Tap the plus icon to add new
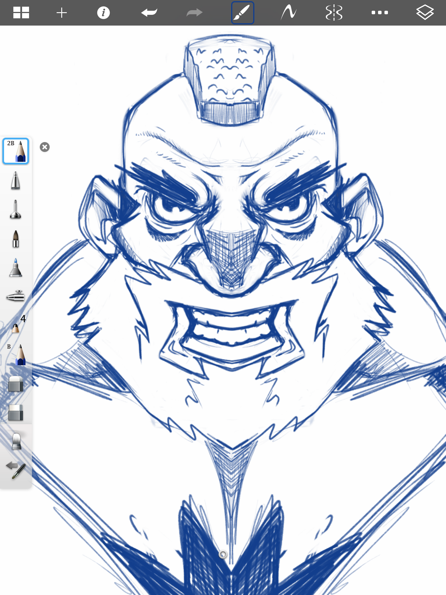The image size is (446, 595). click(x=62, y=13)
